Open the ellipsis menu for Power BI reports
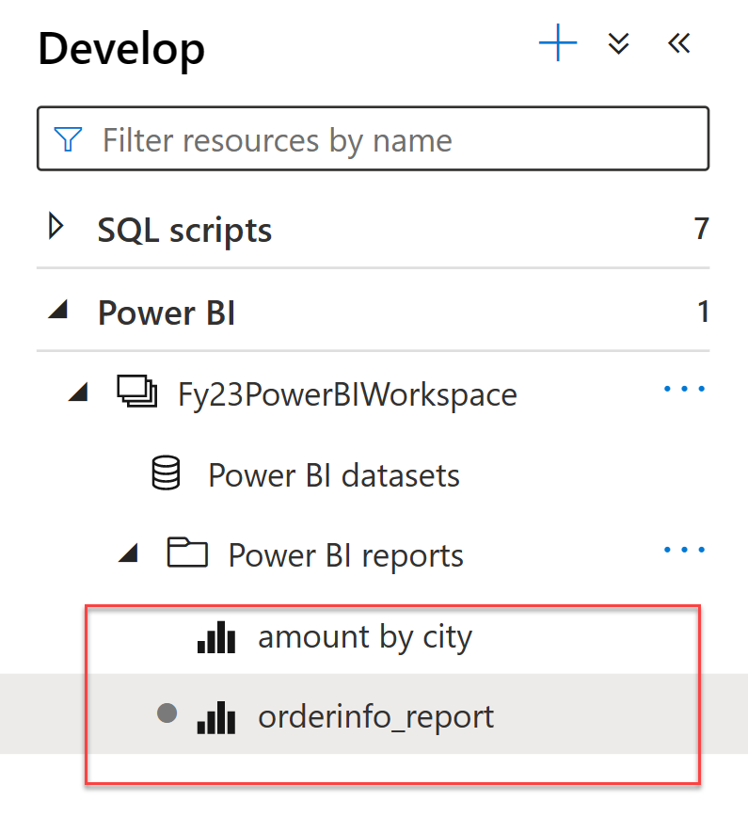 pos(684,550)
